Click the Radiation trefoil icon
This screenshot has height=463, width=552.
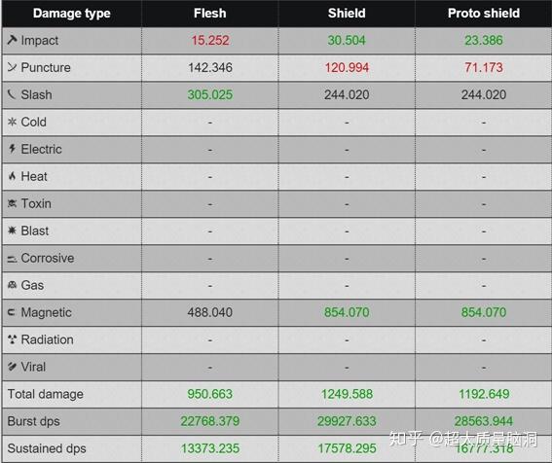pyautogui.click(x=12, y=339)
